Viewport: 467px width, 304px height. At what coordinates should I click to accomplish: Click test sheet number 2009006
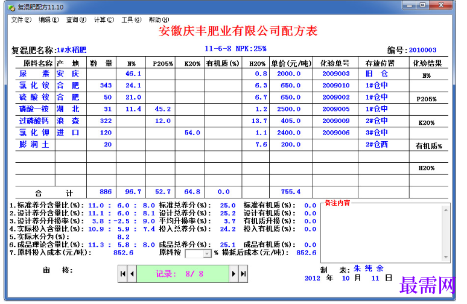pyautogui.click(x=335, y=133)
